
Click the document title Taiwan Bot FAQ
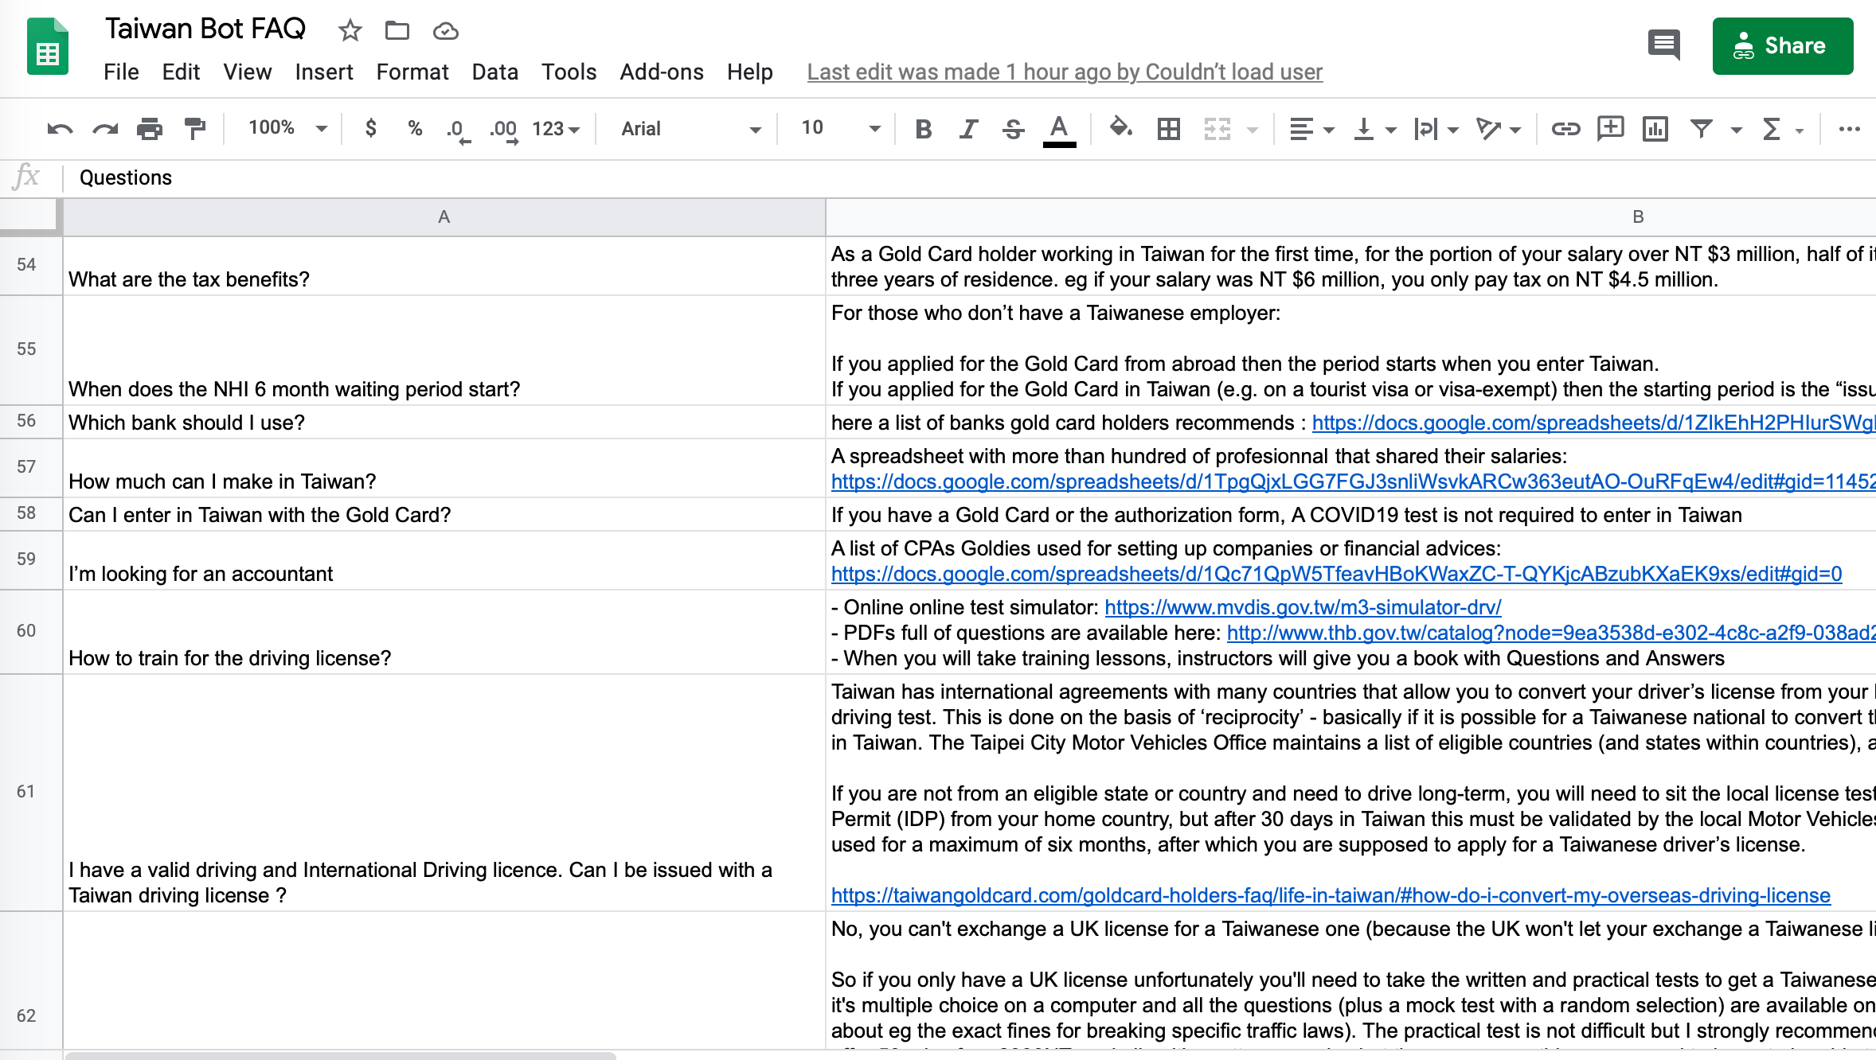[x=205, y=29]
